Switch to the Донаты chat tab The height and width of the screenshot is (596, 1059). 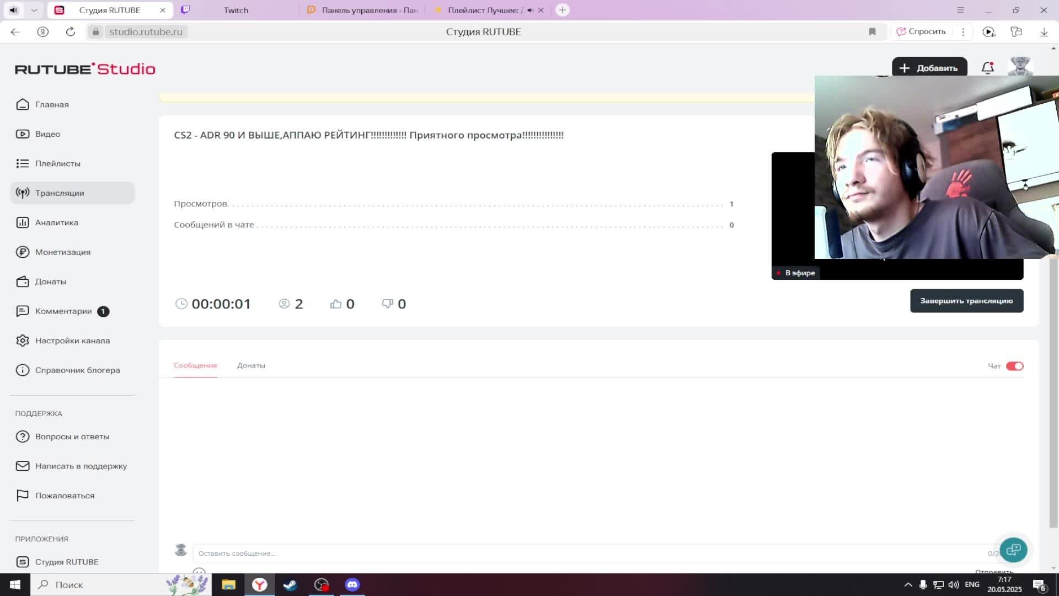click(x=251, y=365)
